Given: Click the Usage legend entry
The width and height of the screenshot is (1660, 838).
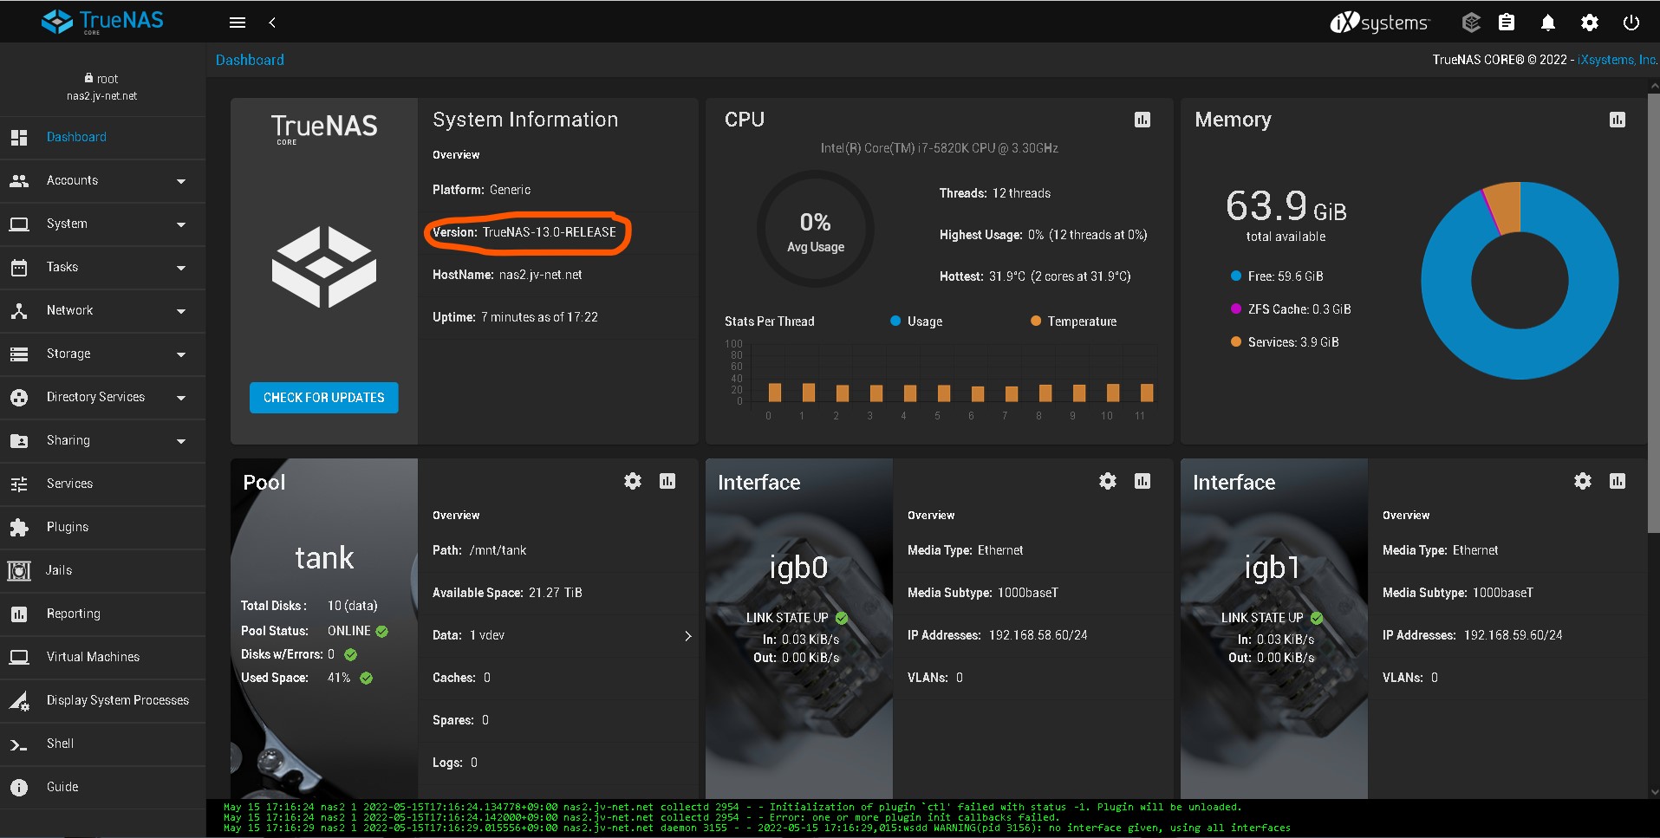Looking at the screenshot, I should pyautogui.click(x=916, y=322).
